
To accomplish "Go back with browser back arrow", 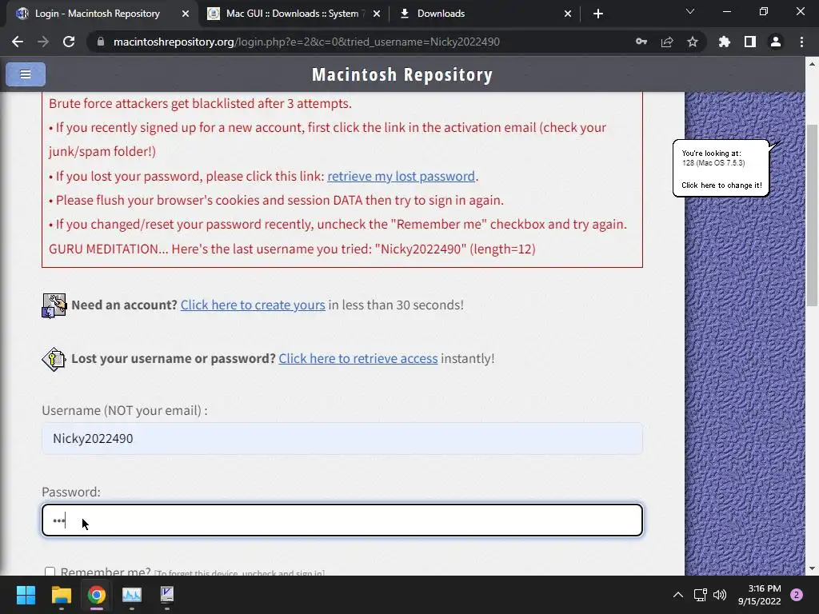I will pos(18,42).
